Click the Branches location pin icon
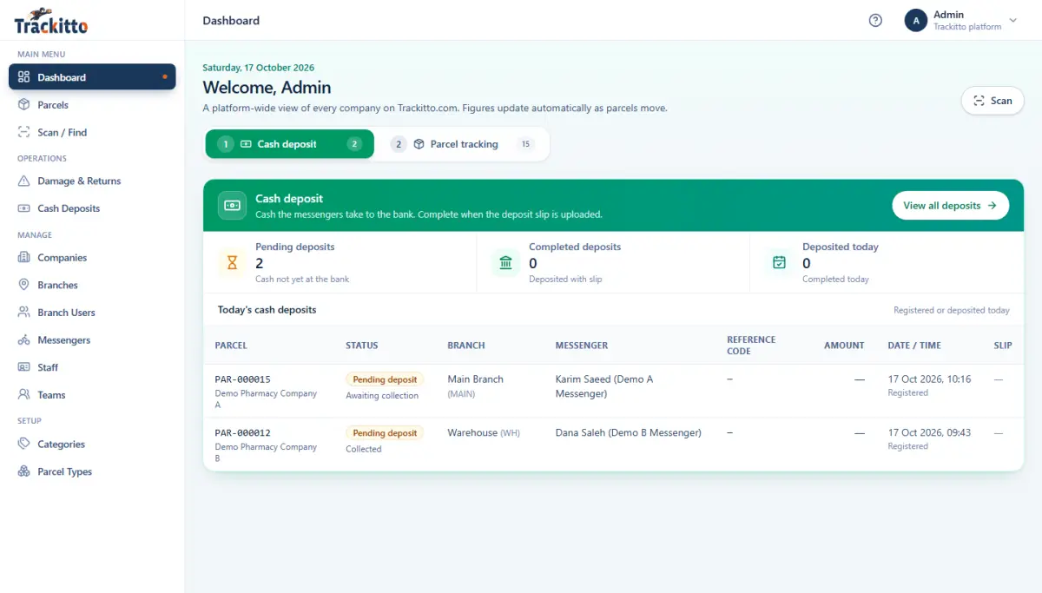The width and height of the screenshot is (1042, 593). click(24, 286)
